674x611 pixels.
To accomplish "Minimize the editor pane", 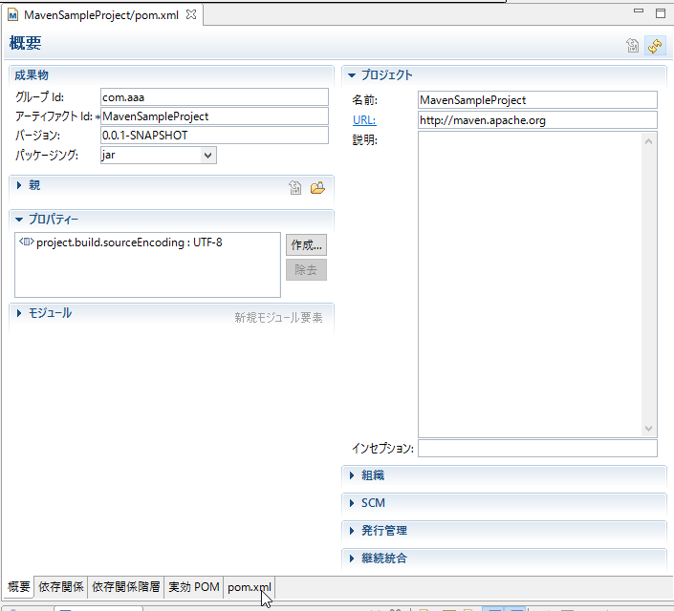I will pyautogui.click(x=639, y=11).
